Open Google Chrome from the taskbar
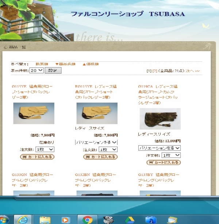 [x=87, y=219]
